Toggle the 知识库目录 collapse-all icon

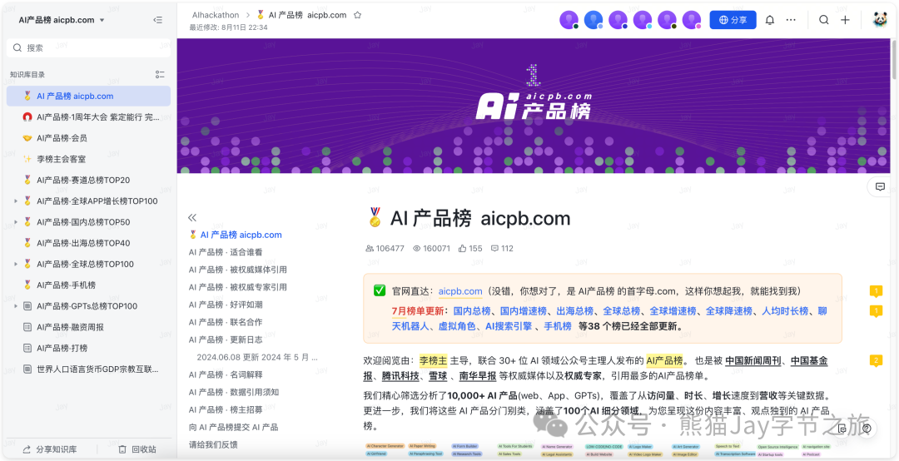(x=160, y=75)
